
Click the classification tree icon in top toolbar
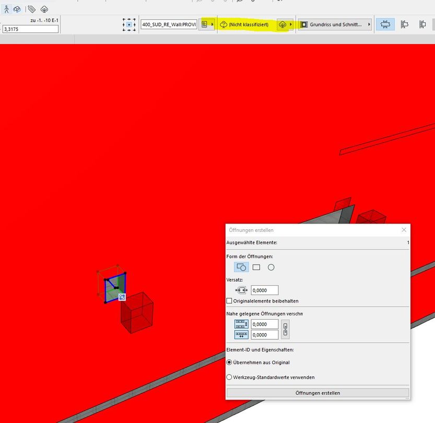[x=44, y=9]
